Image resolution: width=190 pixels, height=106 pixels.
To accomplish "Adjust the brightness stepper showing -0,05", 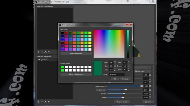I will [150, 94].
